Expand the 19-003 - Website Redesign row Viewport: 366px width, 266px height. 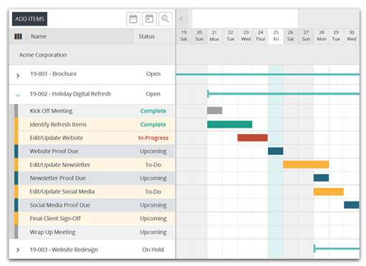(x=18, y=250)
